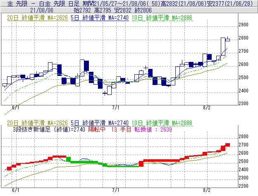Viewport: 258px width, 196px height.
Task: Click the opening value 始2792
Action: click(x=82, y=10)
